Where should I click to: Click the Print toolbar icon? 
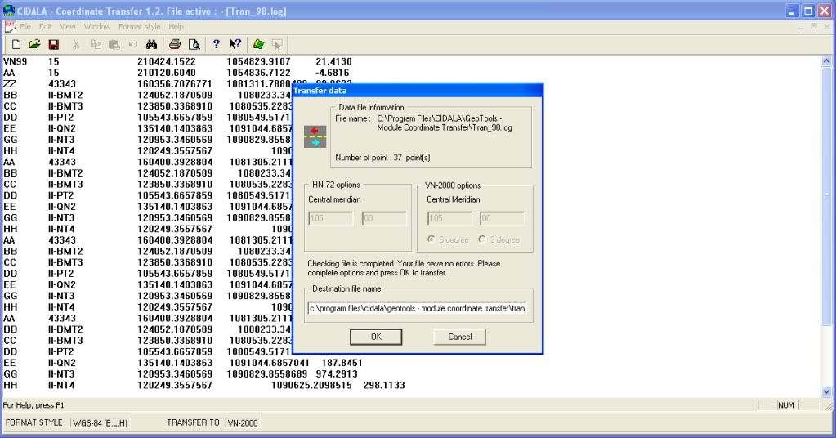(175, 45)
